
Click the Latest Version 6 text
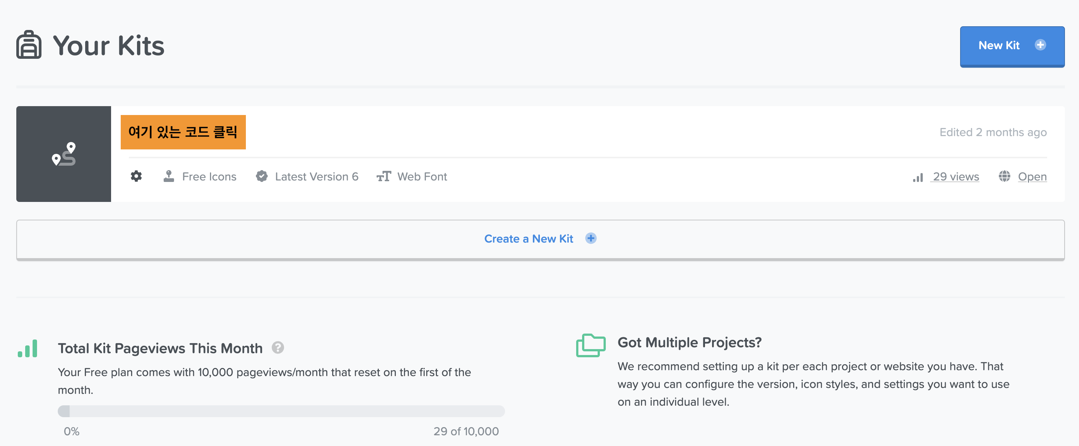317,176
